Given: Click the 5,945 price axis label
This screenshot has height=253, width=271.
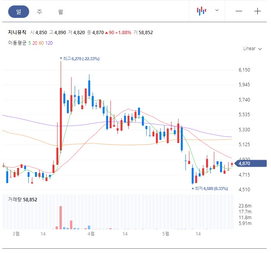Looking at the screenshot, I should (x=244, y=85).
